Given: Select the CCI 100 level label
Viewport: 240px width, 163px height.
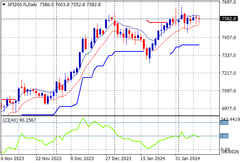Looking at the screenshot, I should tap(224, 136).
